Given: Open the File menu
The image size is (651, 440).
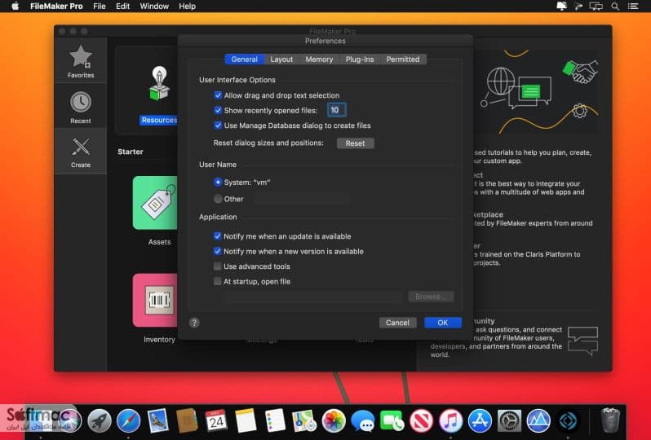Looking at the screenshot, I should 100,7.
